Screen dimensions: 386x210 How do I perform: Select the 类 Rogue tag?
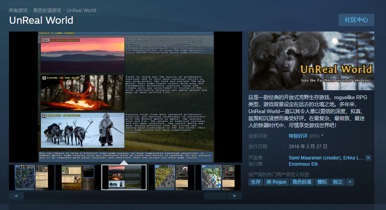click(x=276, y=182)
